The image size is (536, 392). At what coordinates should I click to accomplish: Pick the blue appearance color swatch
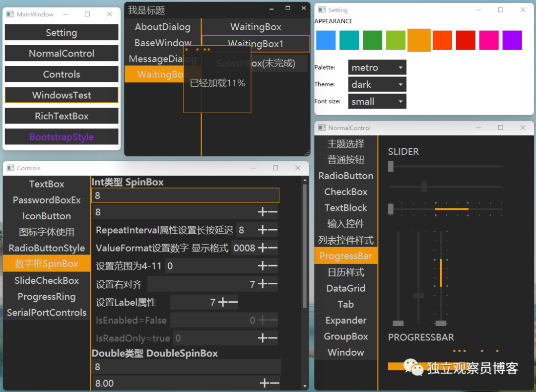tap(326, 40)
